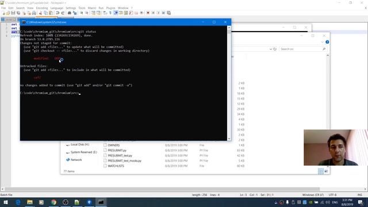
Task: Toggle Show All Characters icon
Action: tap(110, 13)
